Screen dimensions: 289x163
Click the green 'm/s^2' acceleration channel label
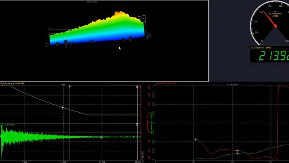pos(8,125)
